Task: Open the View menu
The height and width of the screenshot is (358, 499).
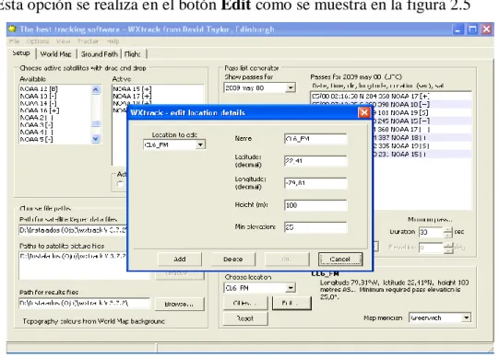Action: click(x=63, y=41)
